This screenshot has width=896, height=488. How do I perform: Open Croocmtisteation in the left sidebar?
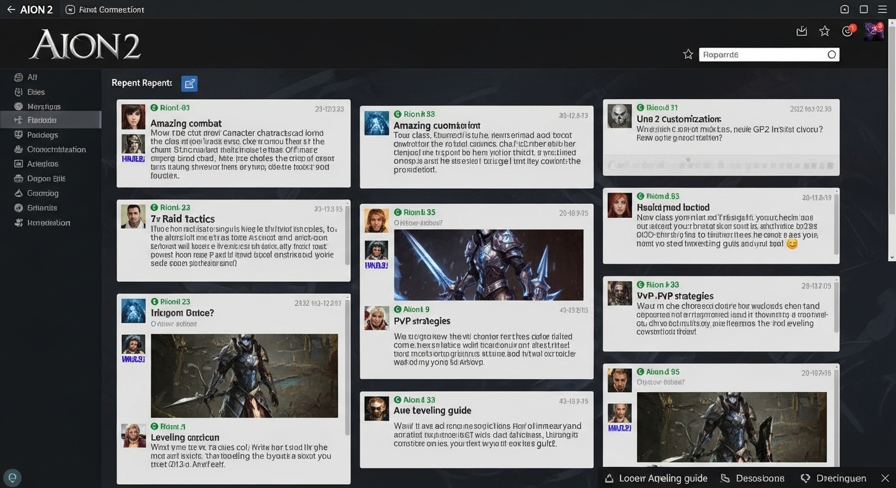pyautogui.click(x=56, y=149)
